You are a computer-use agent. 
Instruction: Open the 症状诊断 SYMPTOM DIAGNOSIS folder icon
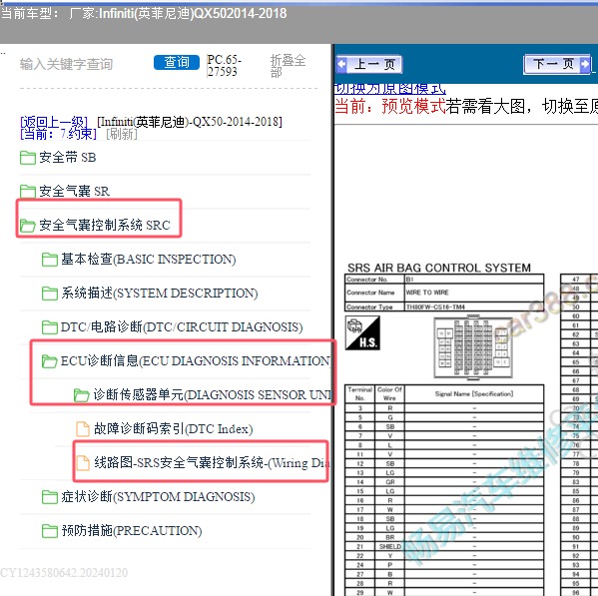[x=50, y=497]
